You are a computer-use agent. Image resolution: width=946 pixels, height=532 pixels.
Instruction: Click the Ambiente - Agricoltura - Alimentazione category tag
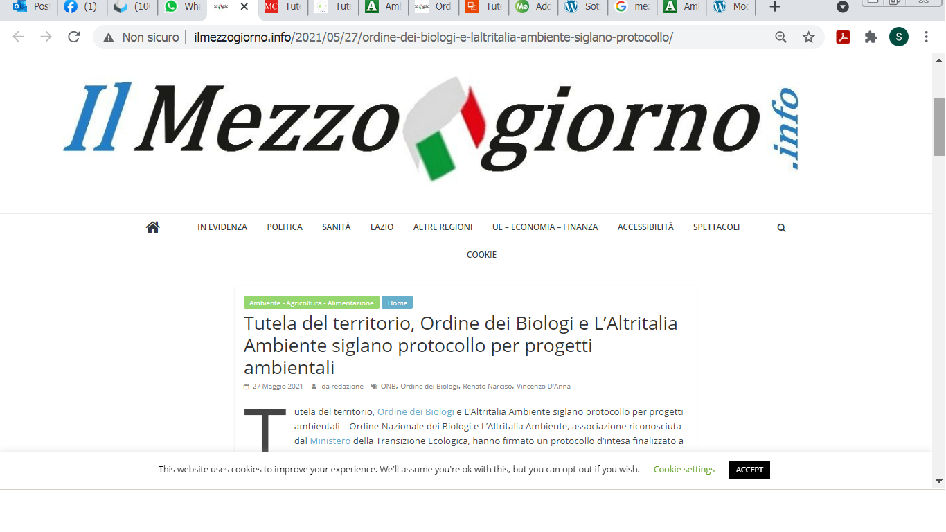coord(311,303)
